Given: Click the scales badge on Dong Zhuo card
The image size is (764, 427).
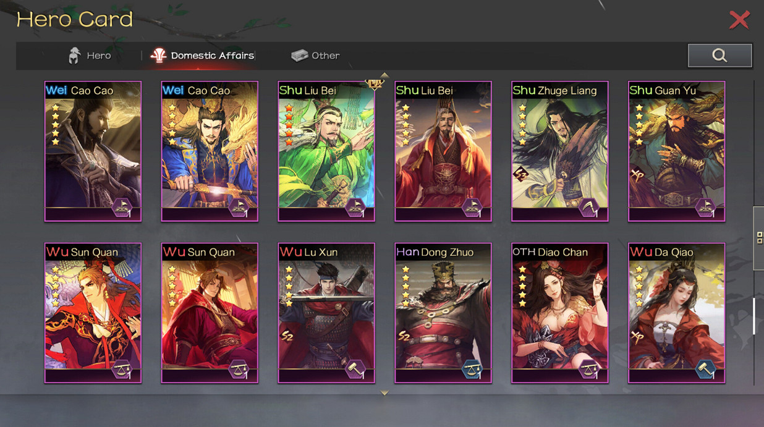Looking at the screenshot, I should (473, 370).
